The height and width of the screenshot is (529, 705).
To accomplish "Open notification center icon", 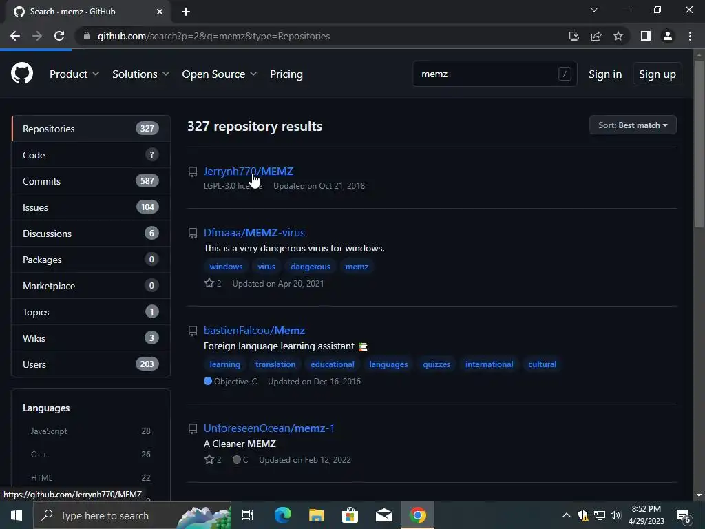I will point(684,515).
